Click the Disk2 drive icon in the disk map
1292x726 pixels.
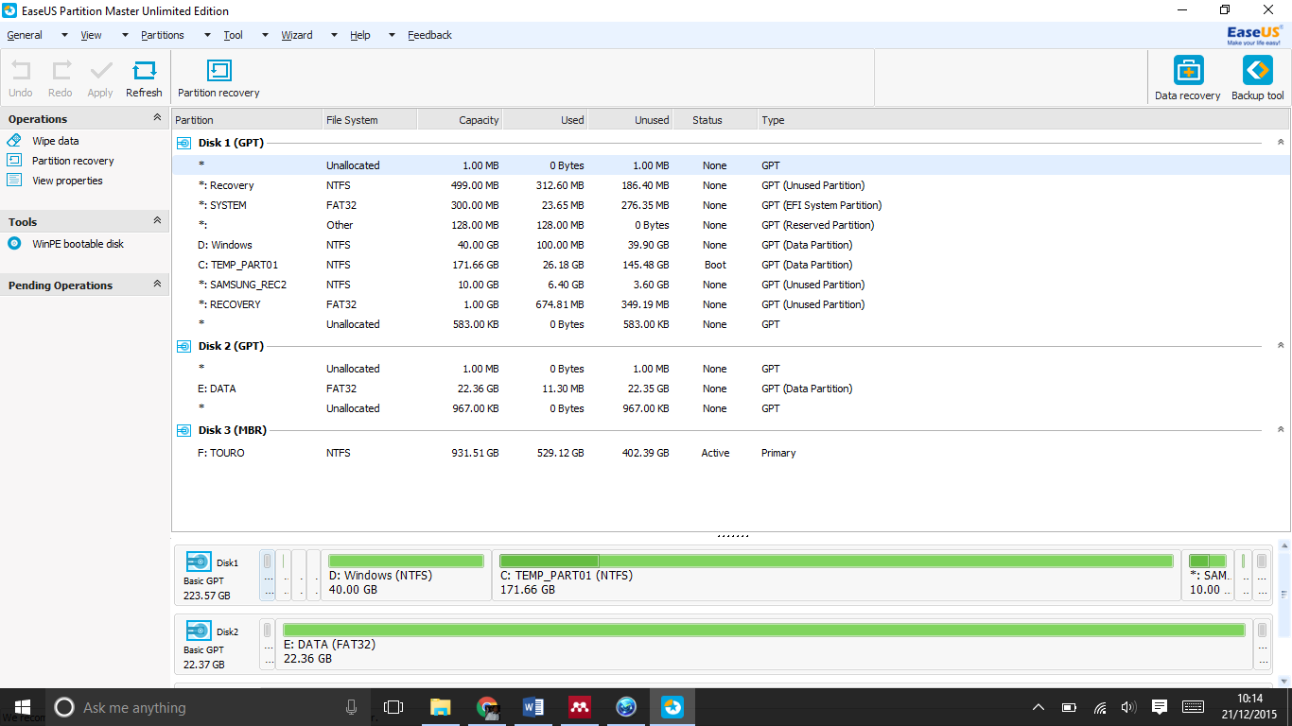[199, 631]
